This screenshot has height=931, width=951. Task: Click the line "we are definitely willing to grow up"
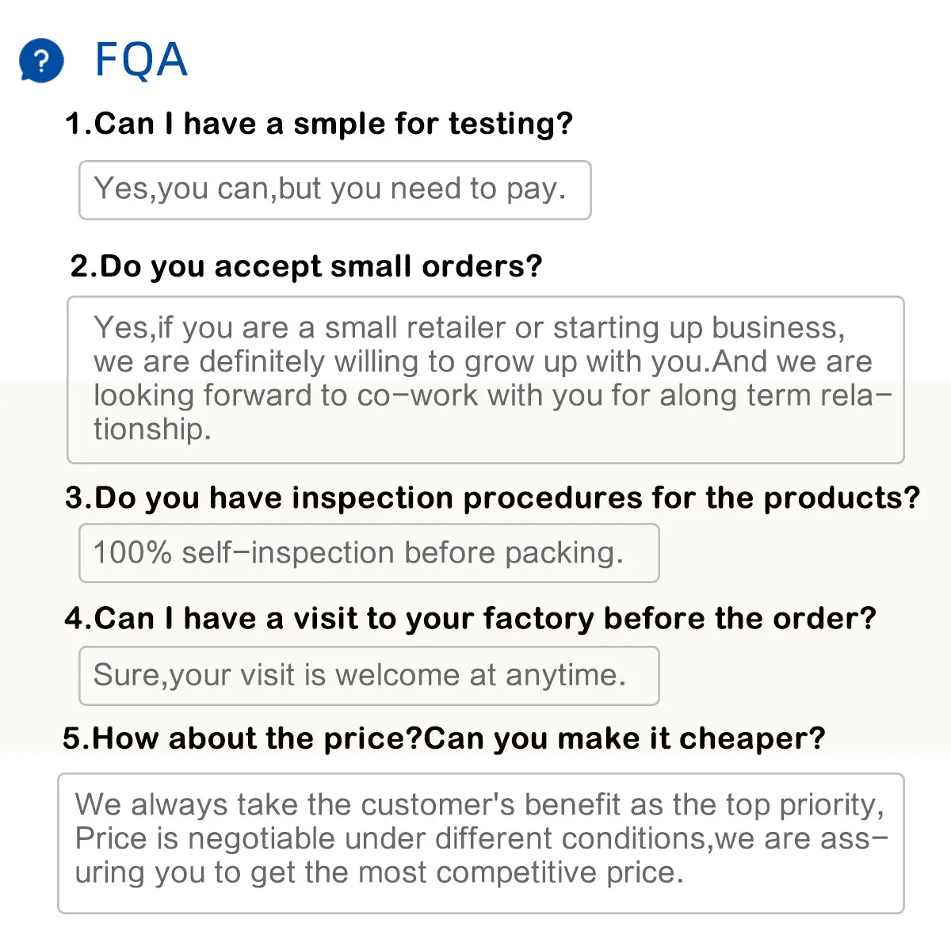(482, 362)
